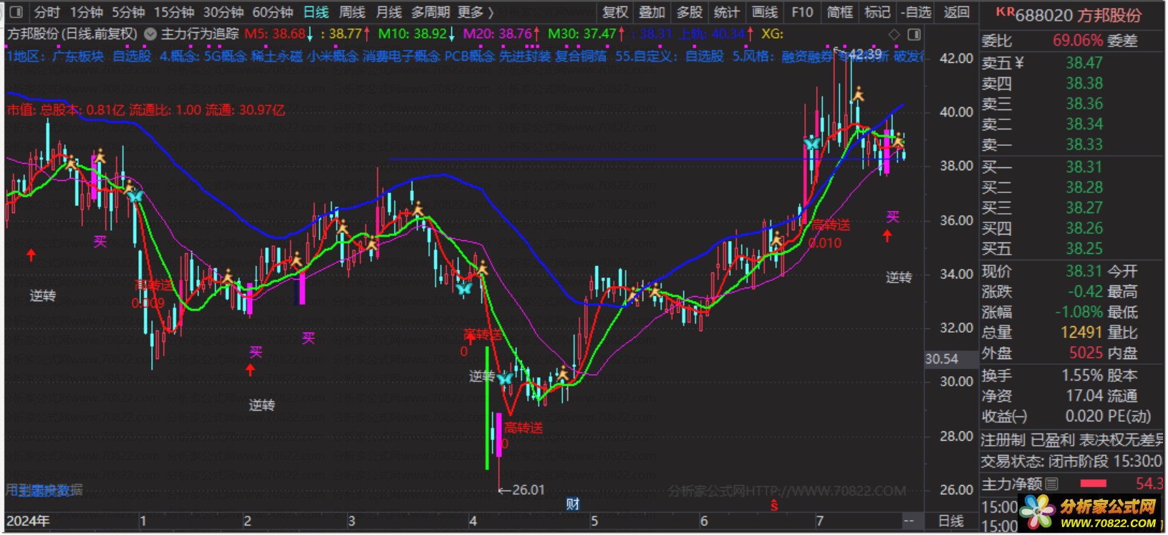
Task: Click the red 主力净额 bar
Action: pos(1093,484)
